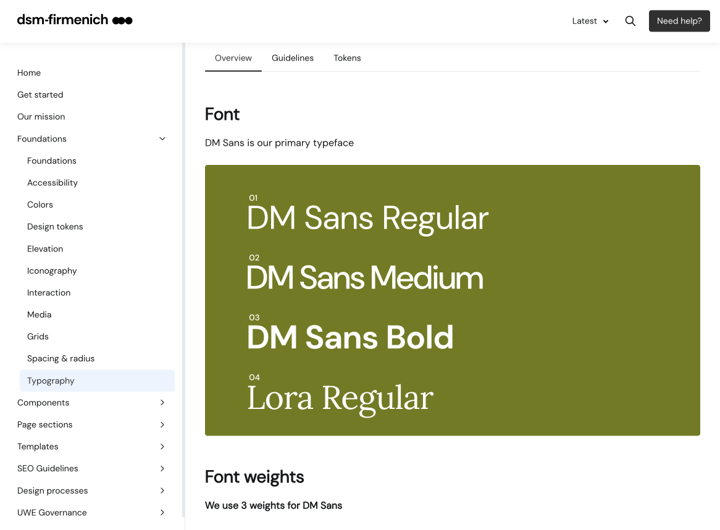Collapse the Foundations section chevron
The image size is (720, 530).
click(162, 139)
